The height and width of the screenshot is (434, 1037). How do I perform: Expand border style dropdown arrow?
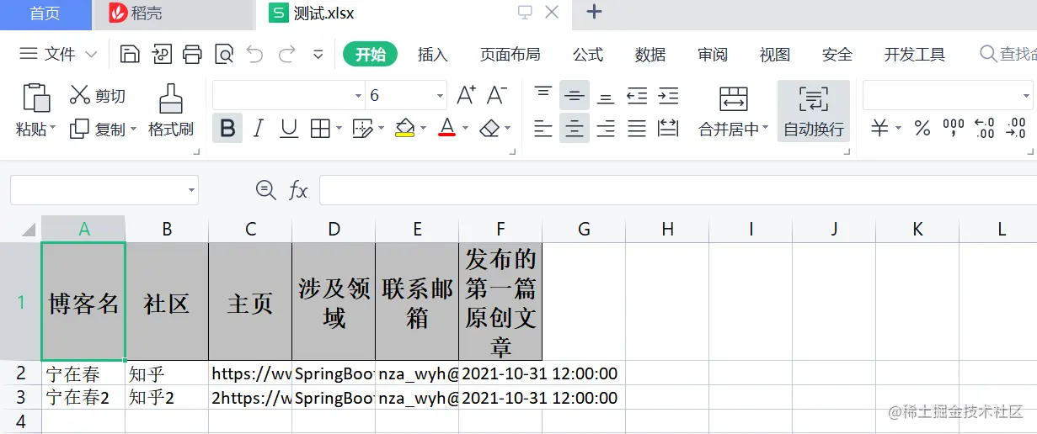tap(339, 129)
